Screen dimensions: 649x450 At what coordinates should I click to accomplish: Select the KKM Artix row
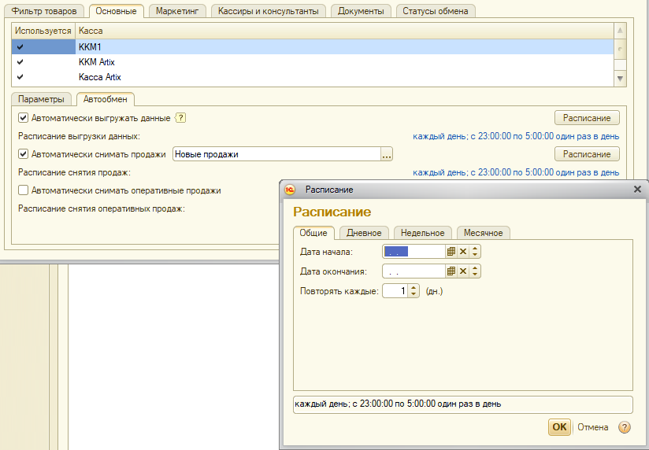coord(96,61)
